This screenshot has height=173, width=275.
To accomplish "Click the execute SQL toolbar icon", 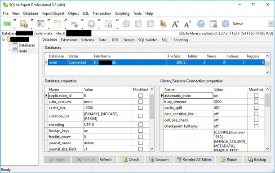I will (x=74, y=24).
